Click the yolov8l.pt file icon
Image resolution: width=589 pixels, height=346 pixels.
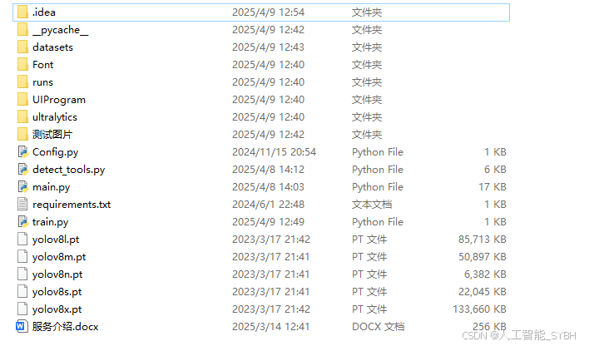coord(22,240)
